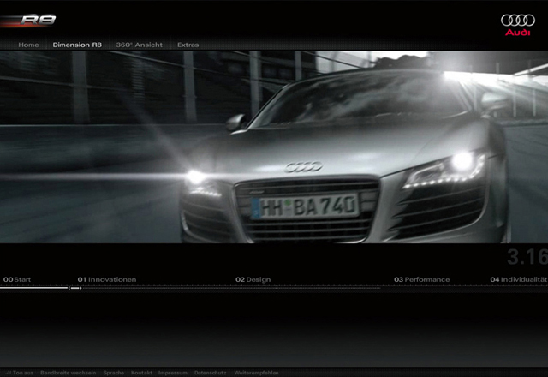Jump to chapter 02 Design
548x377 pixels.
[x=253, y=279]
